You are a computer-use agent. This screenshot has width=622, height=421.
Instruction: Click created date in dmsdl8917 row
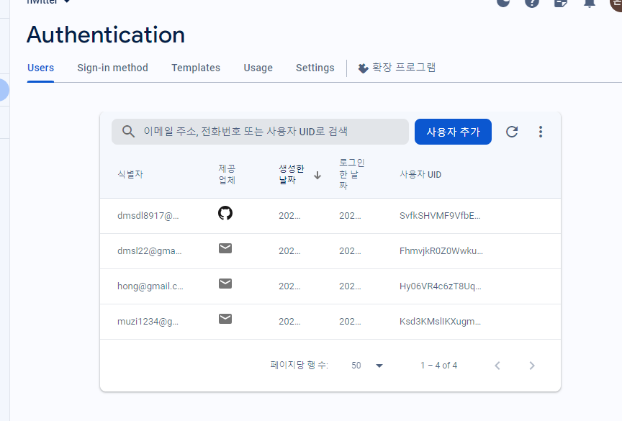289,216
